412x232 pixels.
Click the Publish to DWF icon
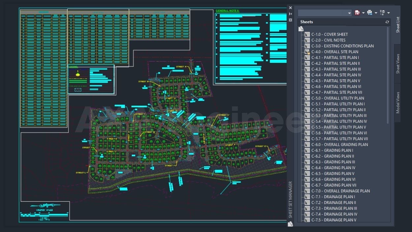pyautogui.click(x=357, y=13)
